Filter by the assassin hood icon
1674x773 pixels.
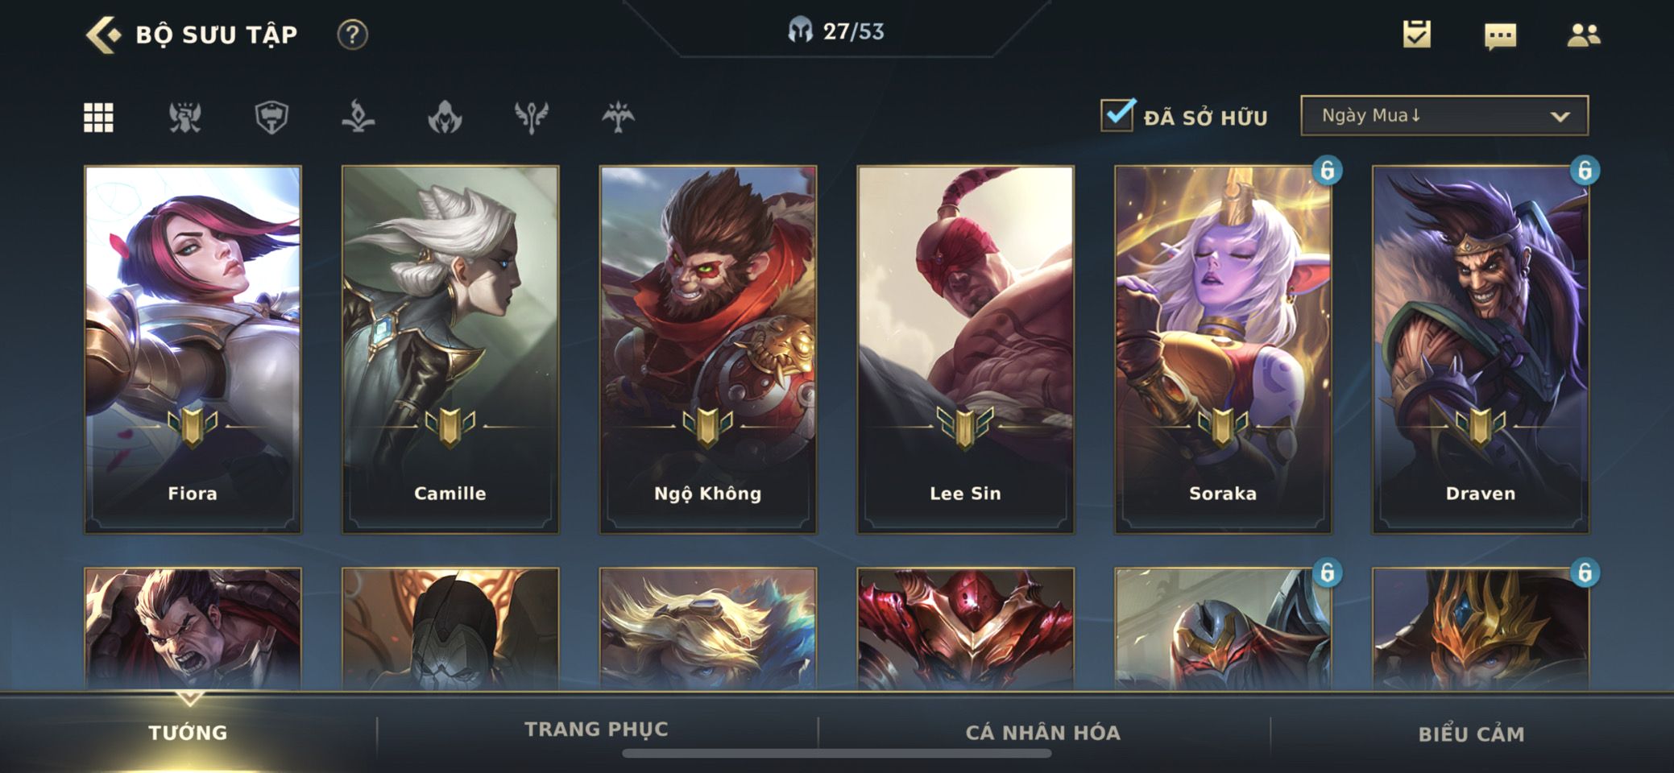pyautogui.click(x=445, y=118)
